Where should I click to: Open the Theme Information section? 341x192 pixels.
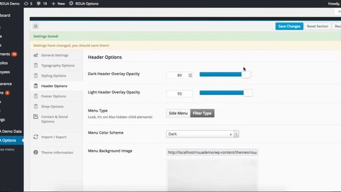[x=56, y=153]
